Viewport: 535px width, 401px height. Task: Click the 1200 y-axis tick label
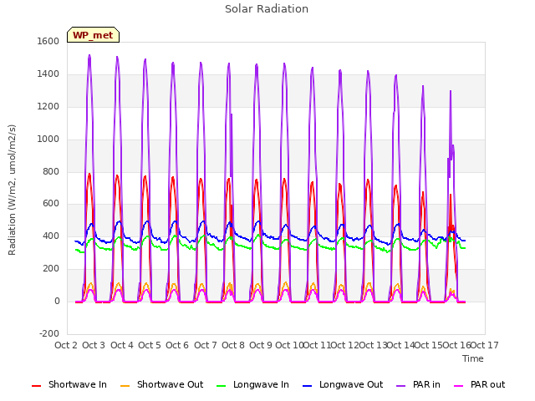[48, 106]
